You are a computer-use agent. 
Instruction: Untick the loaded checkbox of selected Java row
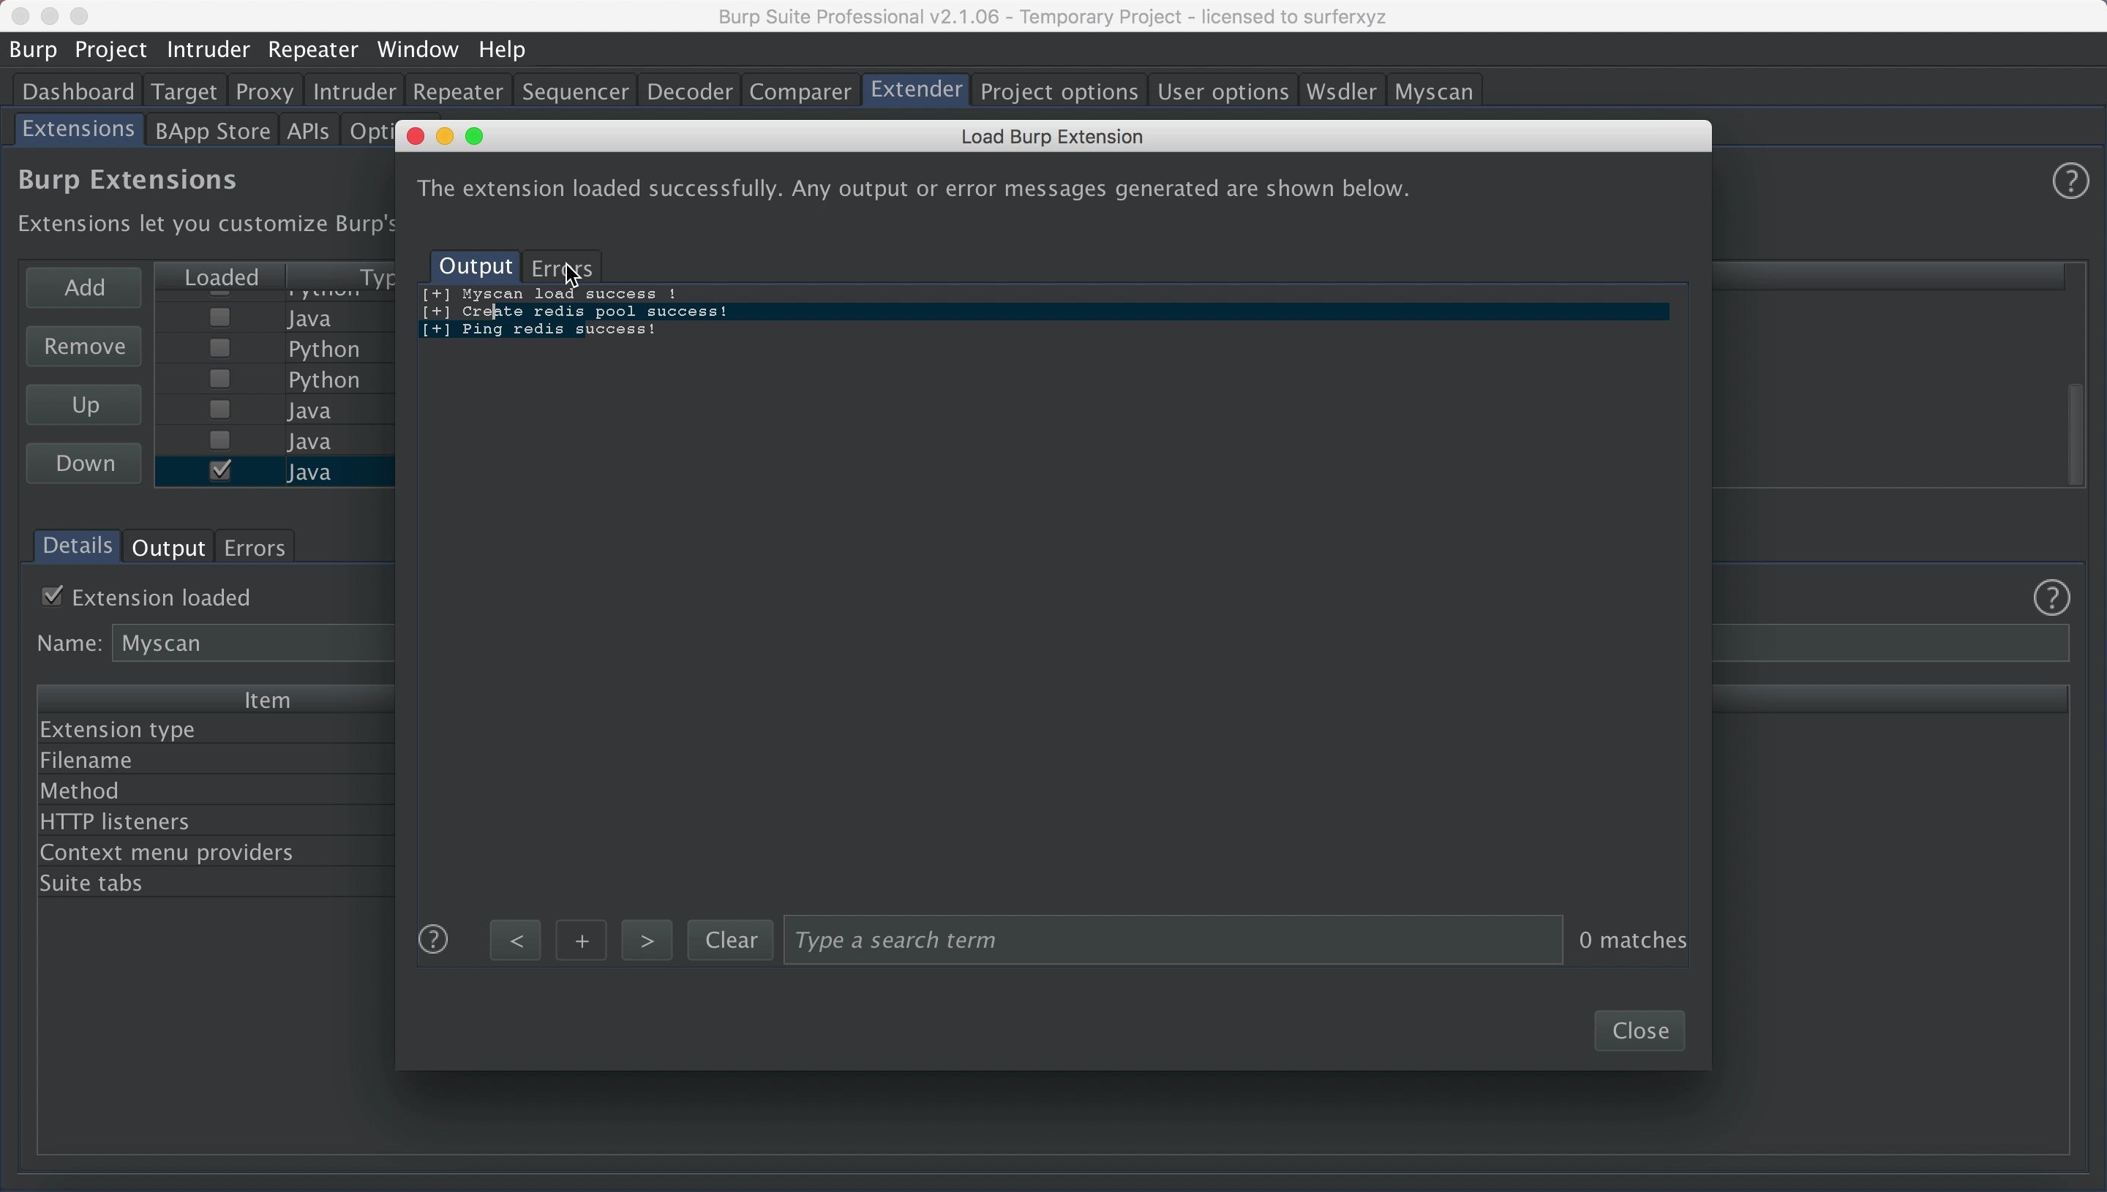coord(220,471)
